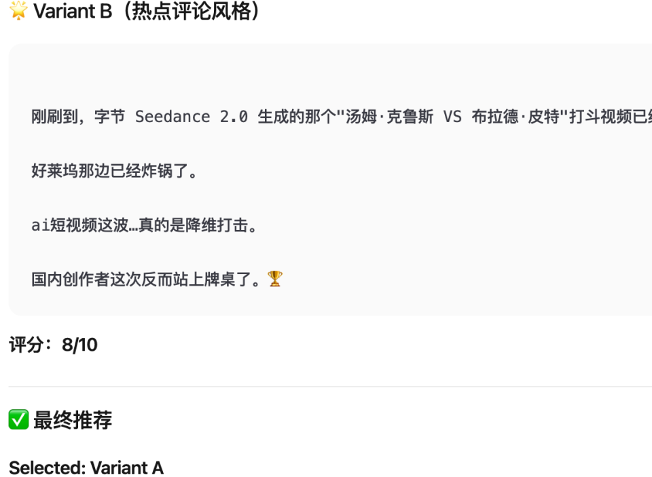Click the 8/10 score value
Image resolution: width=652 pixels, height=477 pixels.
(x=79, y=345)
